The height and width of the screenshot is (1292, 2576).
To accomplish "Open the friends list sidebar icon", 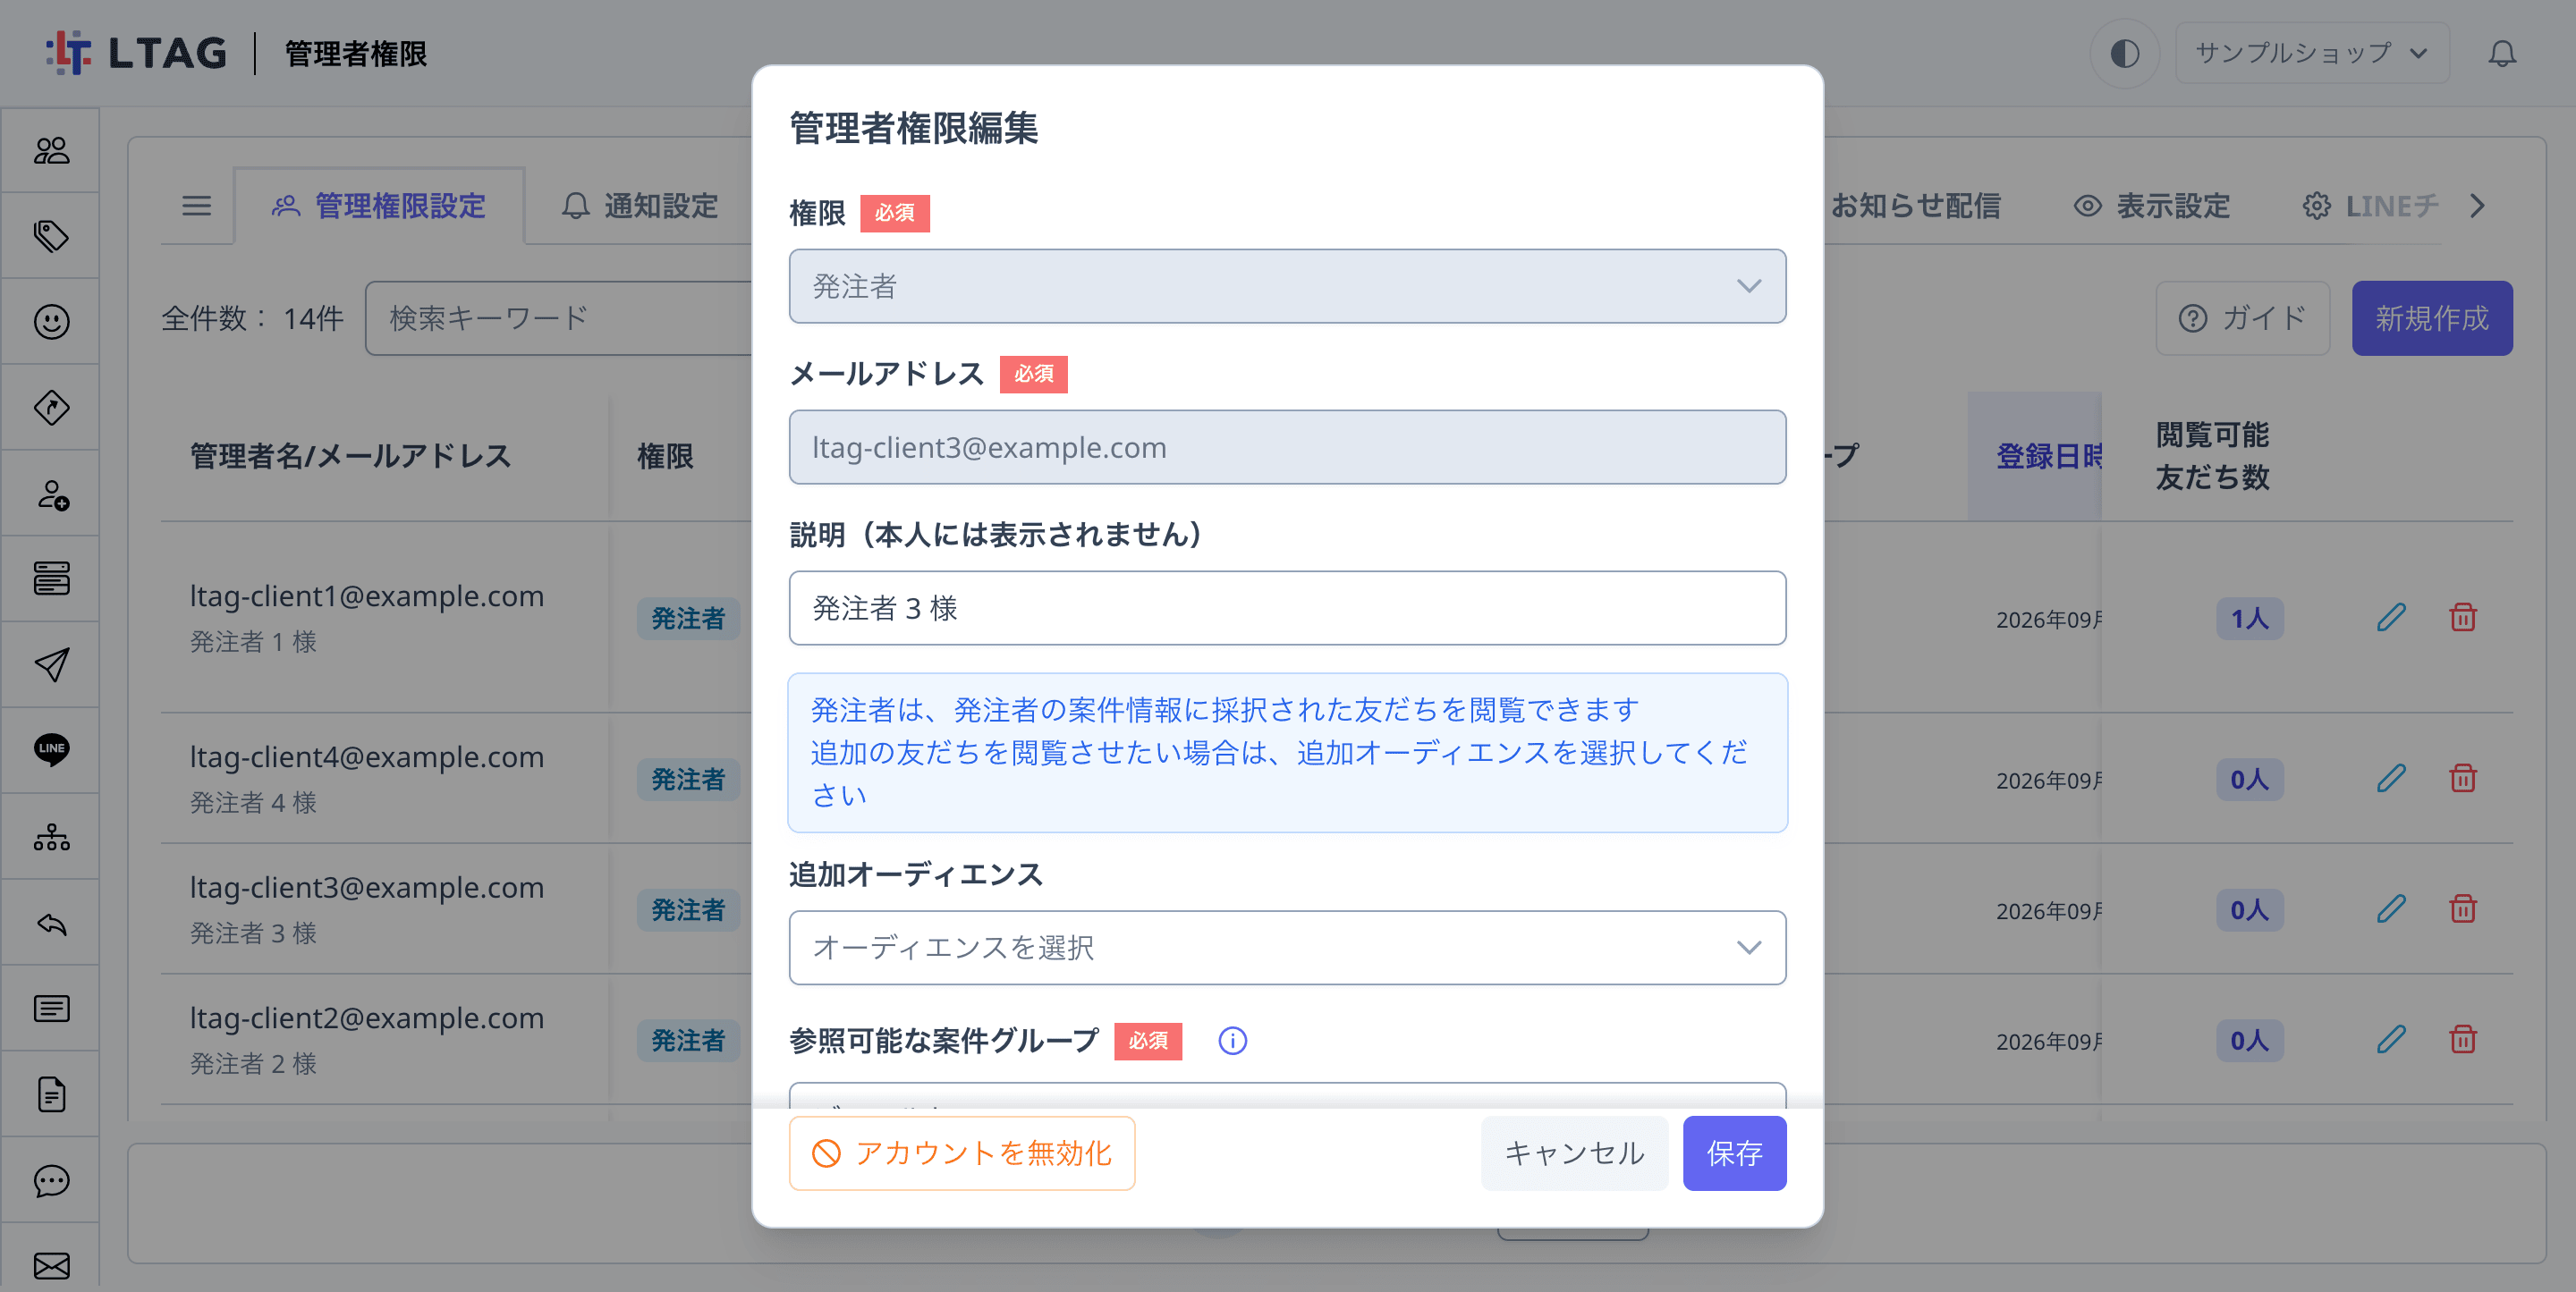I will [51, 150].
